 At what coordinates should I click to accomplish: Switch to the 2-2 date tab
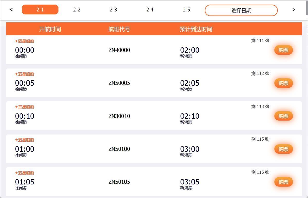77,10
